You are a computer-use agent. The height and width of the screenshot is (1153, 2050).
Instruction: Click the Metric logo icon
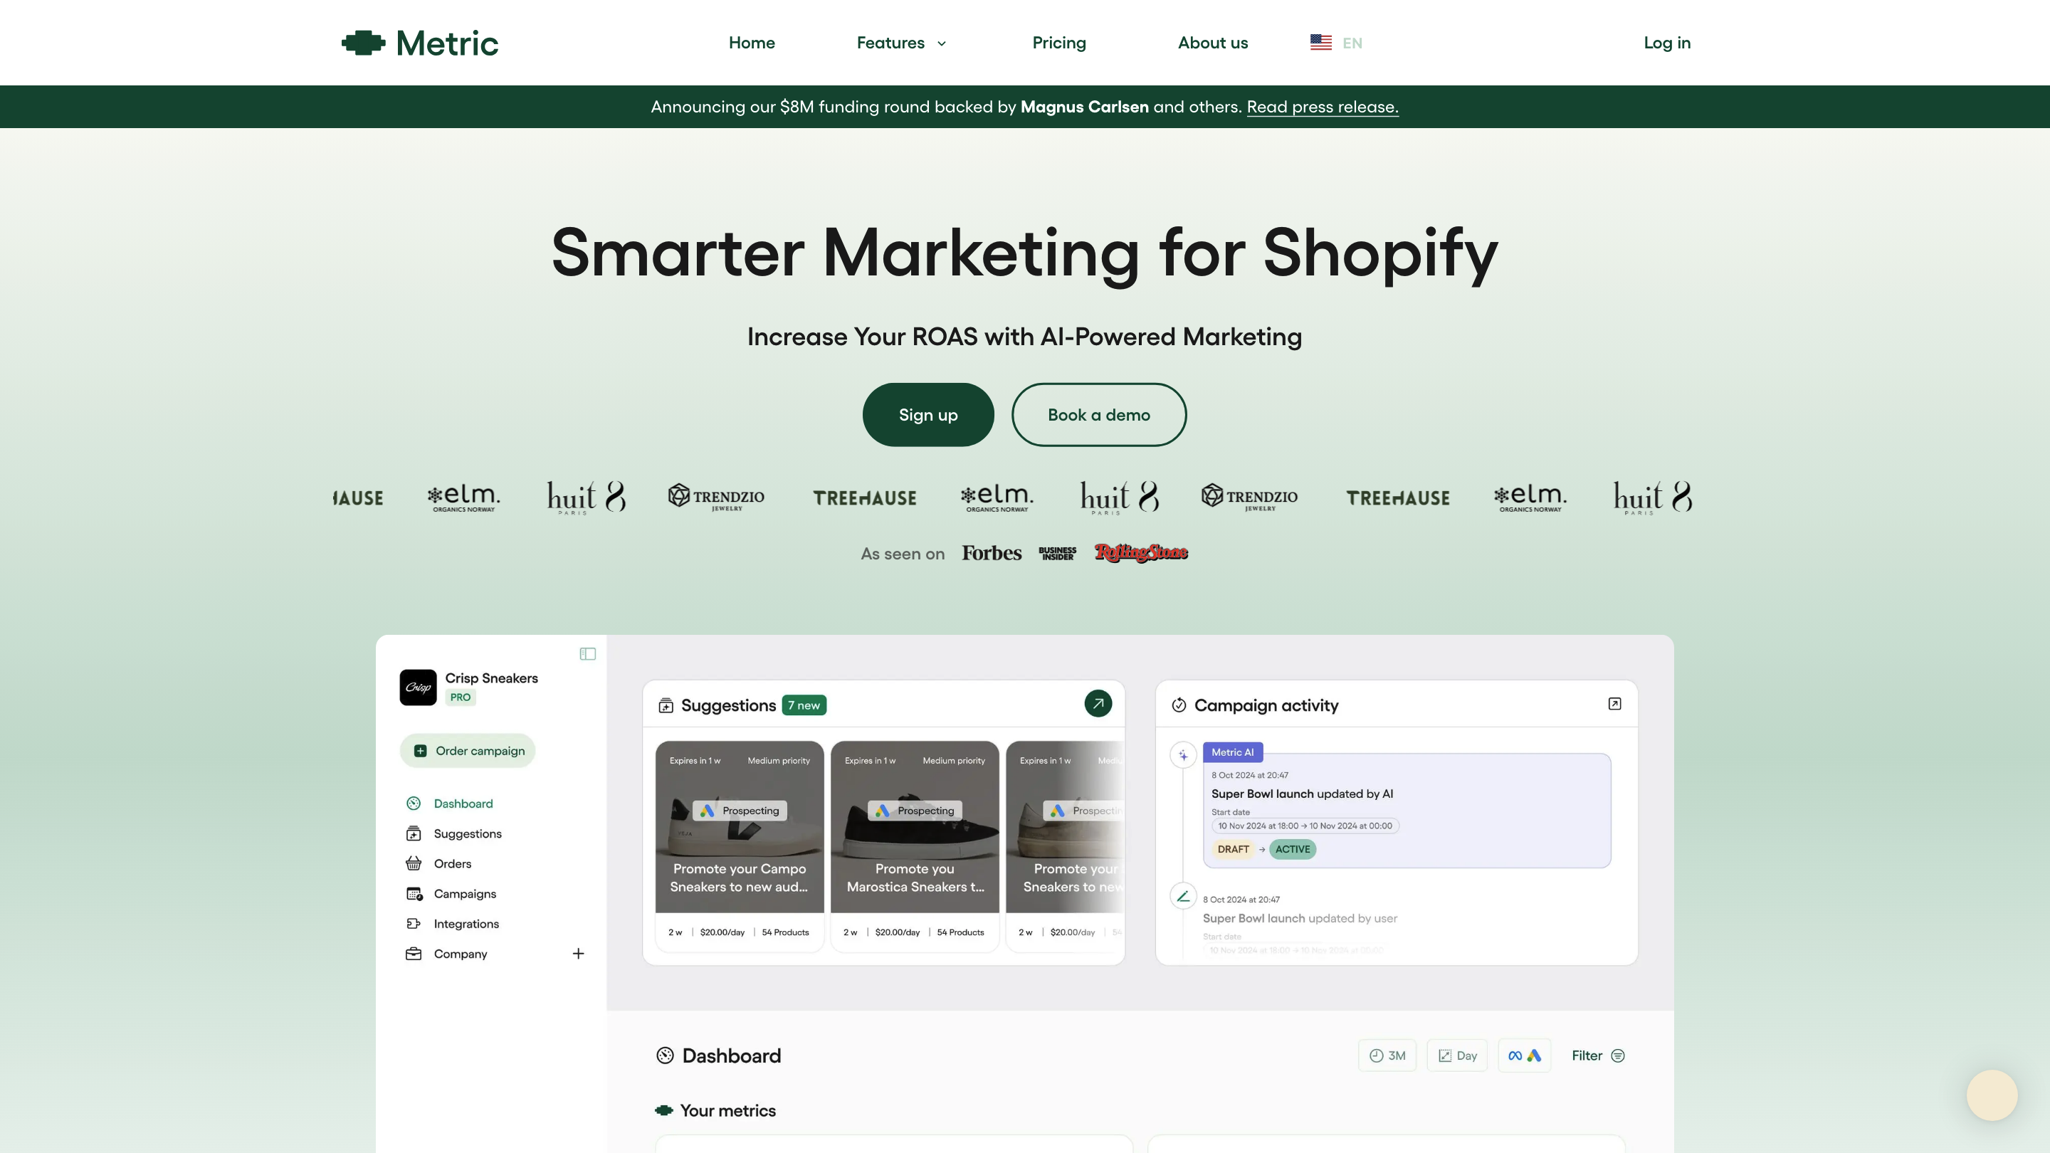364,43
